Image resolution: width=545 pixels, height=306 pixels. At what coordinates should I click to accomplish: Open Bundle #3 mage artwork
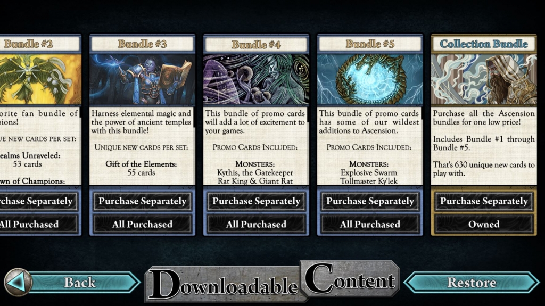coord(143,79)
